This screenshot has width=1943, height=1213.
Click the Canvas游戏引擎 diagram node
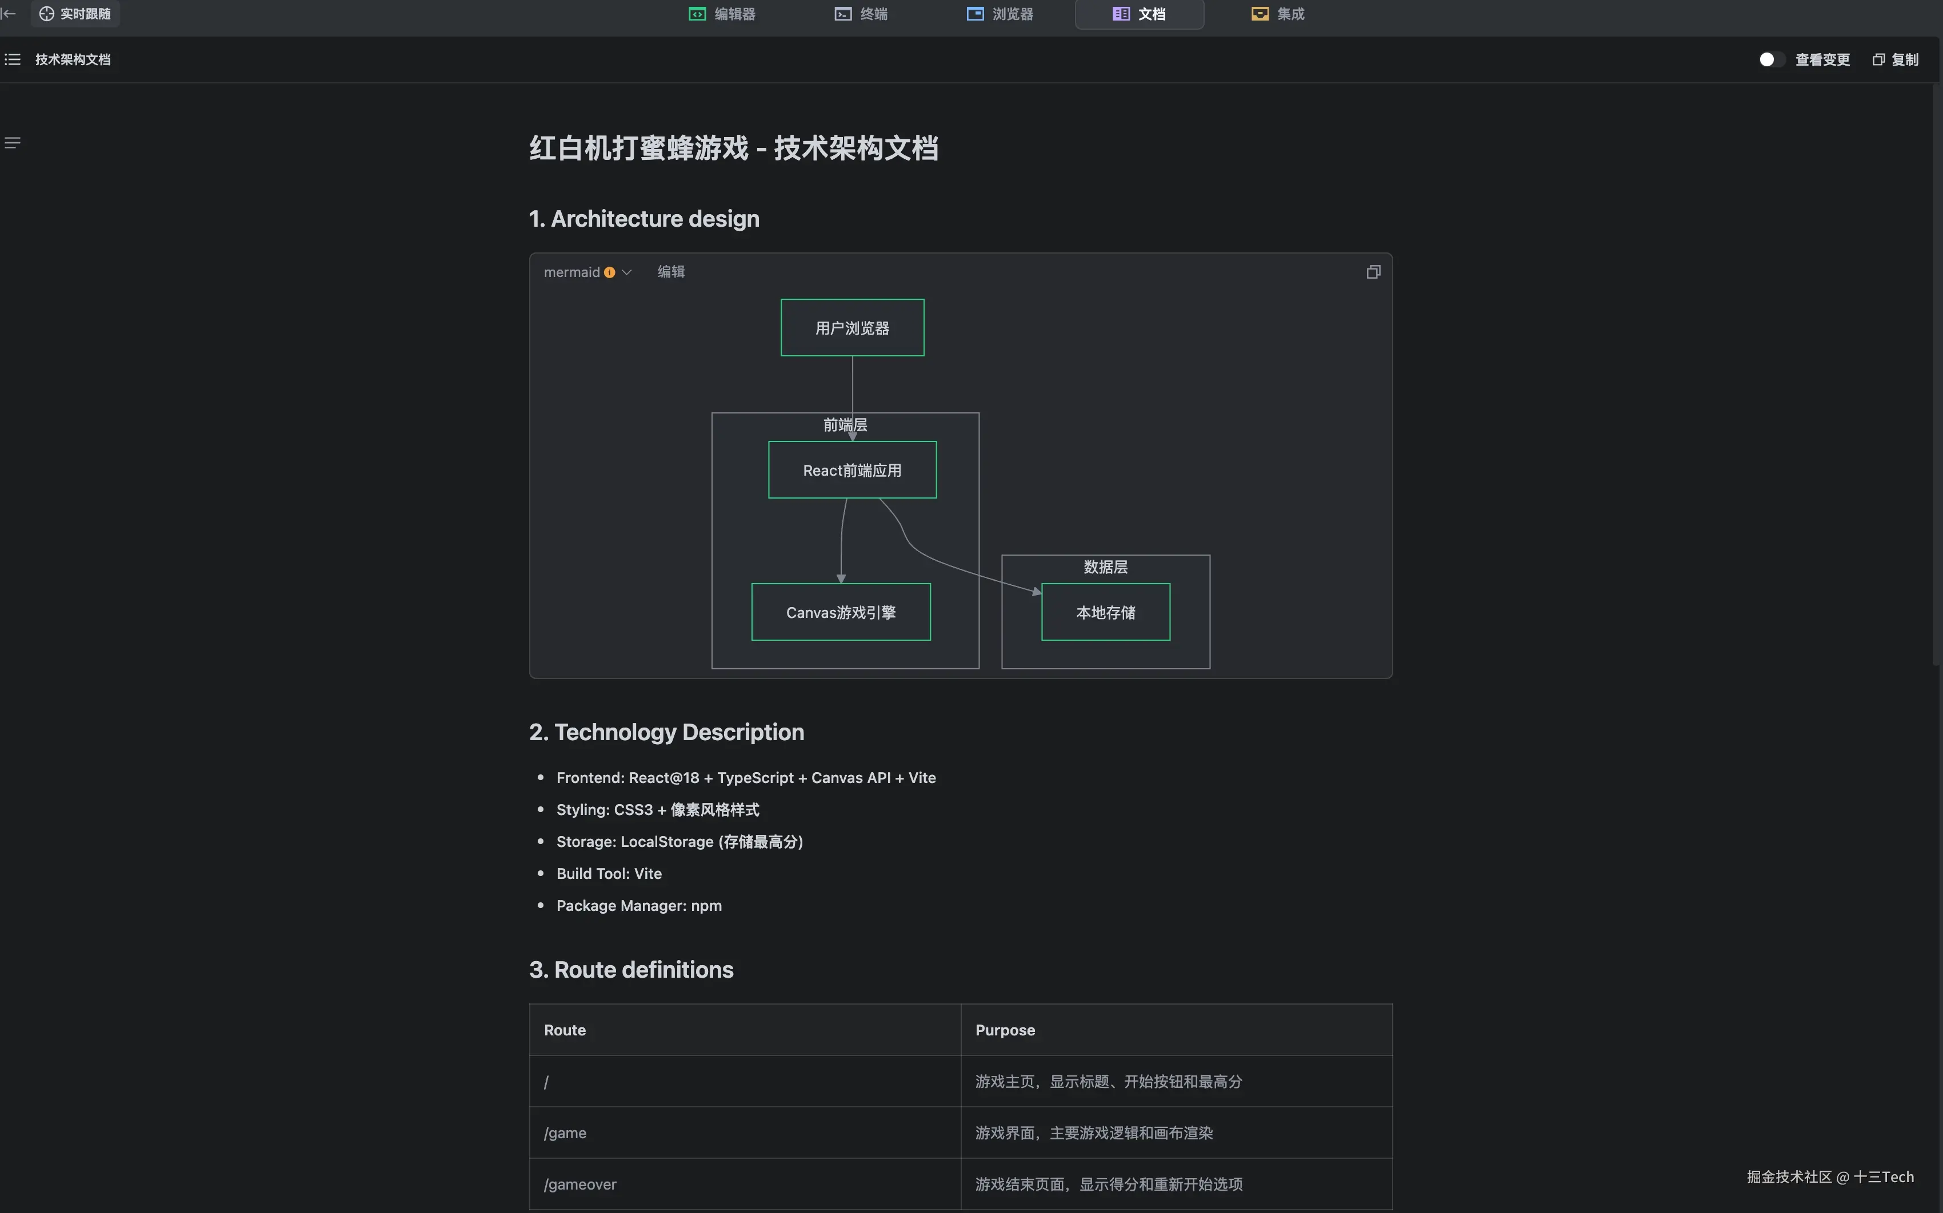(840, 612)
